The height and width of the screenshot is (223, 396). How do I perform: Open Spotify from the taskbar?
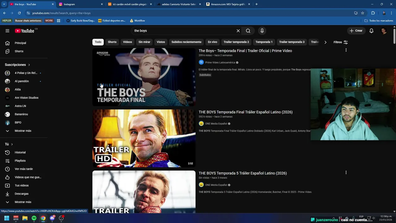[x=34, y=218]
